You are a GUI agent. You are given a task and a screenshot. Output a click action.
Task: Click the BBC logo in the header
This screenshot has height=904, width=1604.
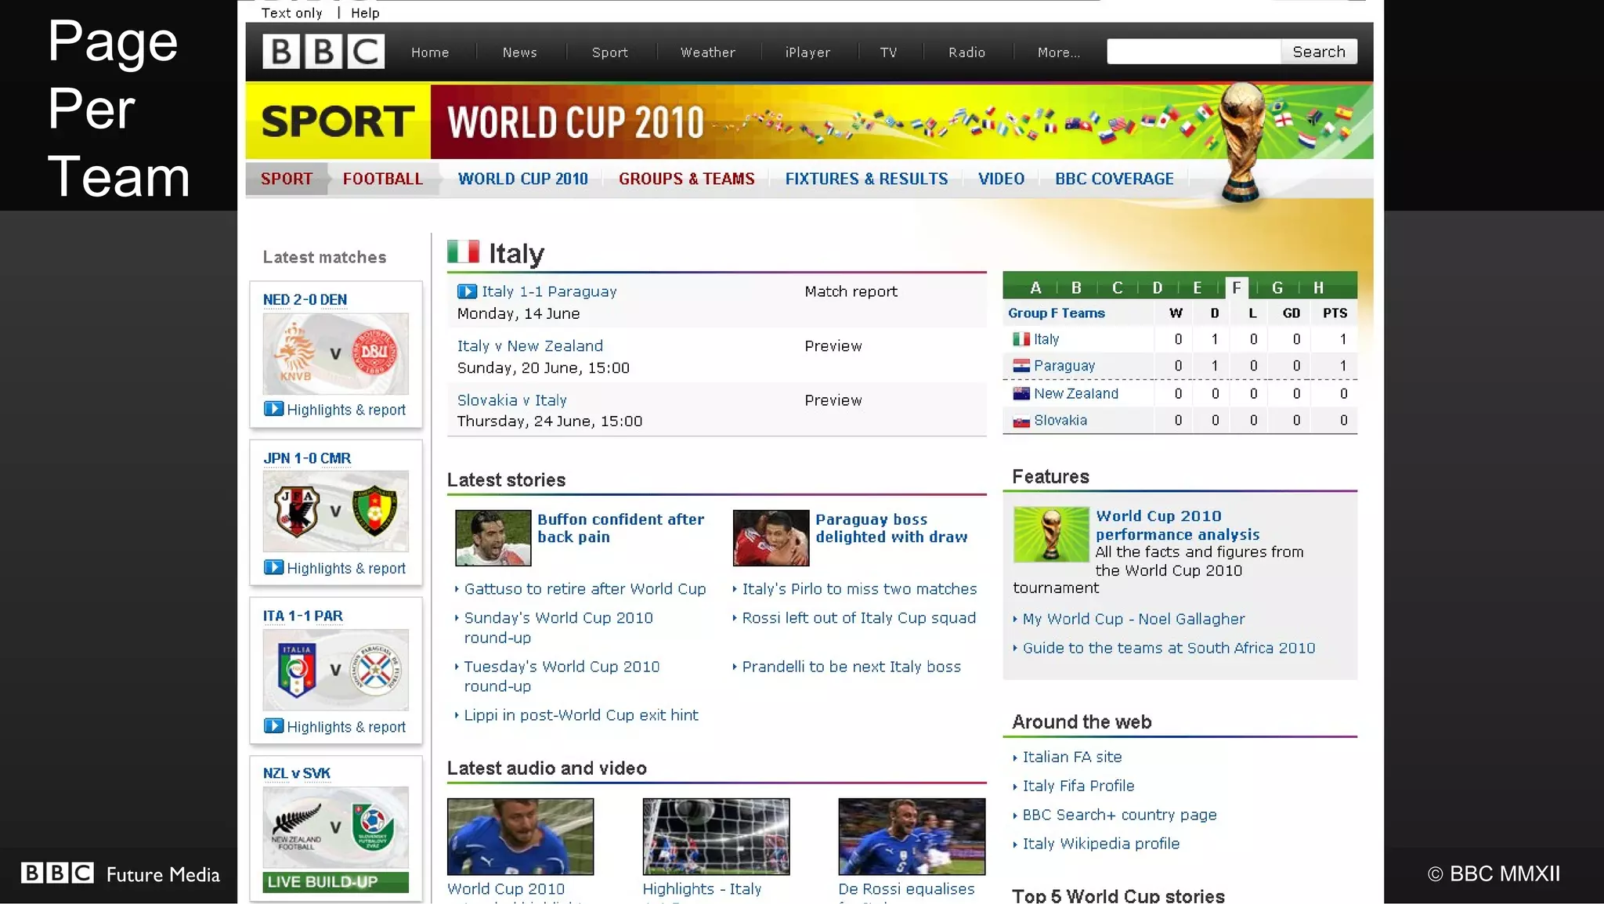pos(323,52)
